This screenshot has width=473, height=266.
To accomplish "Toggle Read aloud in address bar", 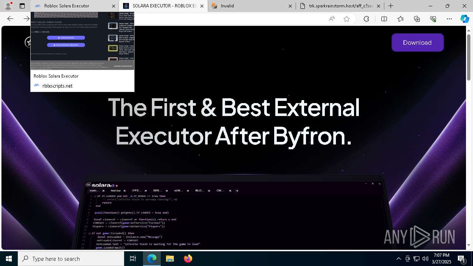I will coord(332,19).
